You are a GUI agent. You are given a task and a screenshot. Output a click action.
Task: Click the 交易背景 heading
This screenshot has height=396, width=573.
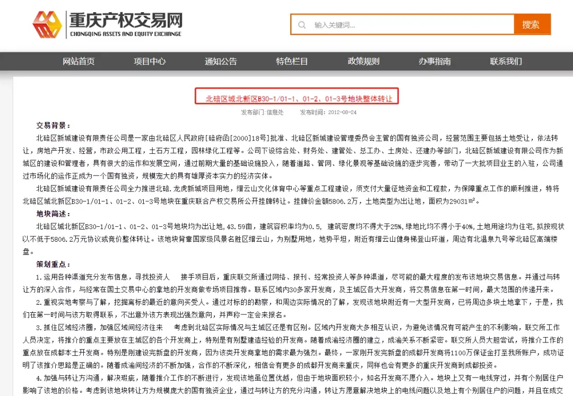point(54,126)
